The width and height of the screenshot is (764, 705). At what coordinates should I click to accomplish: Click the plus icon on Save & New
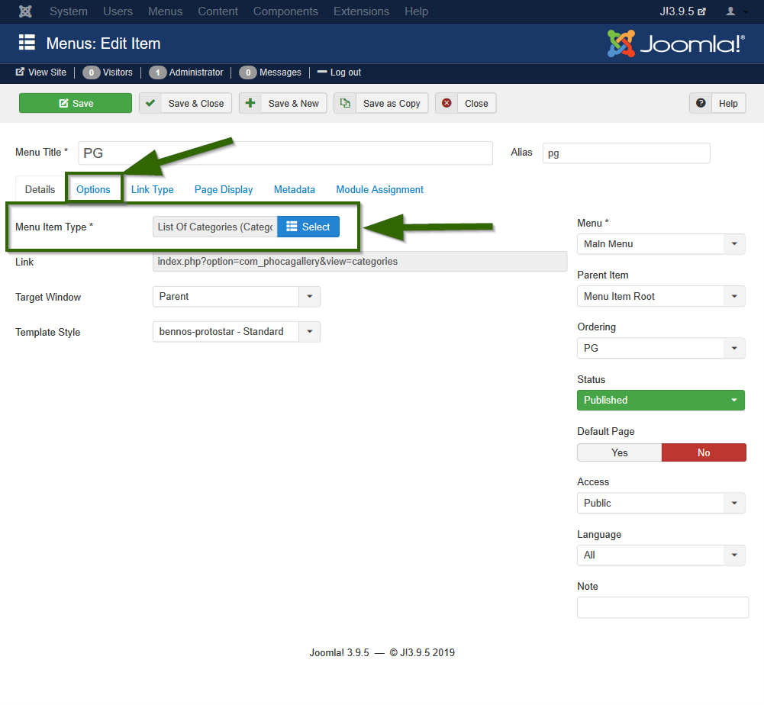(250, 104)
